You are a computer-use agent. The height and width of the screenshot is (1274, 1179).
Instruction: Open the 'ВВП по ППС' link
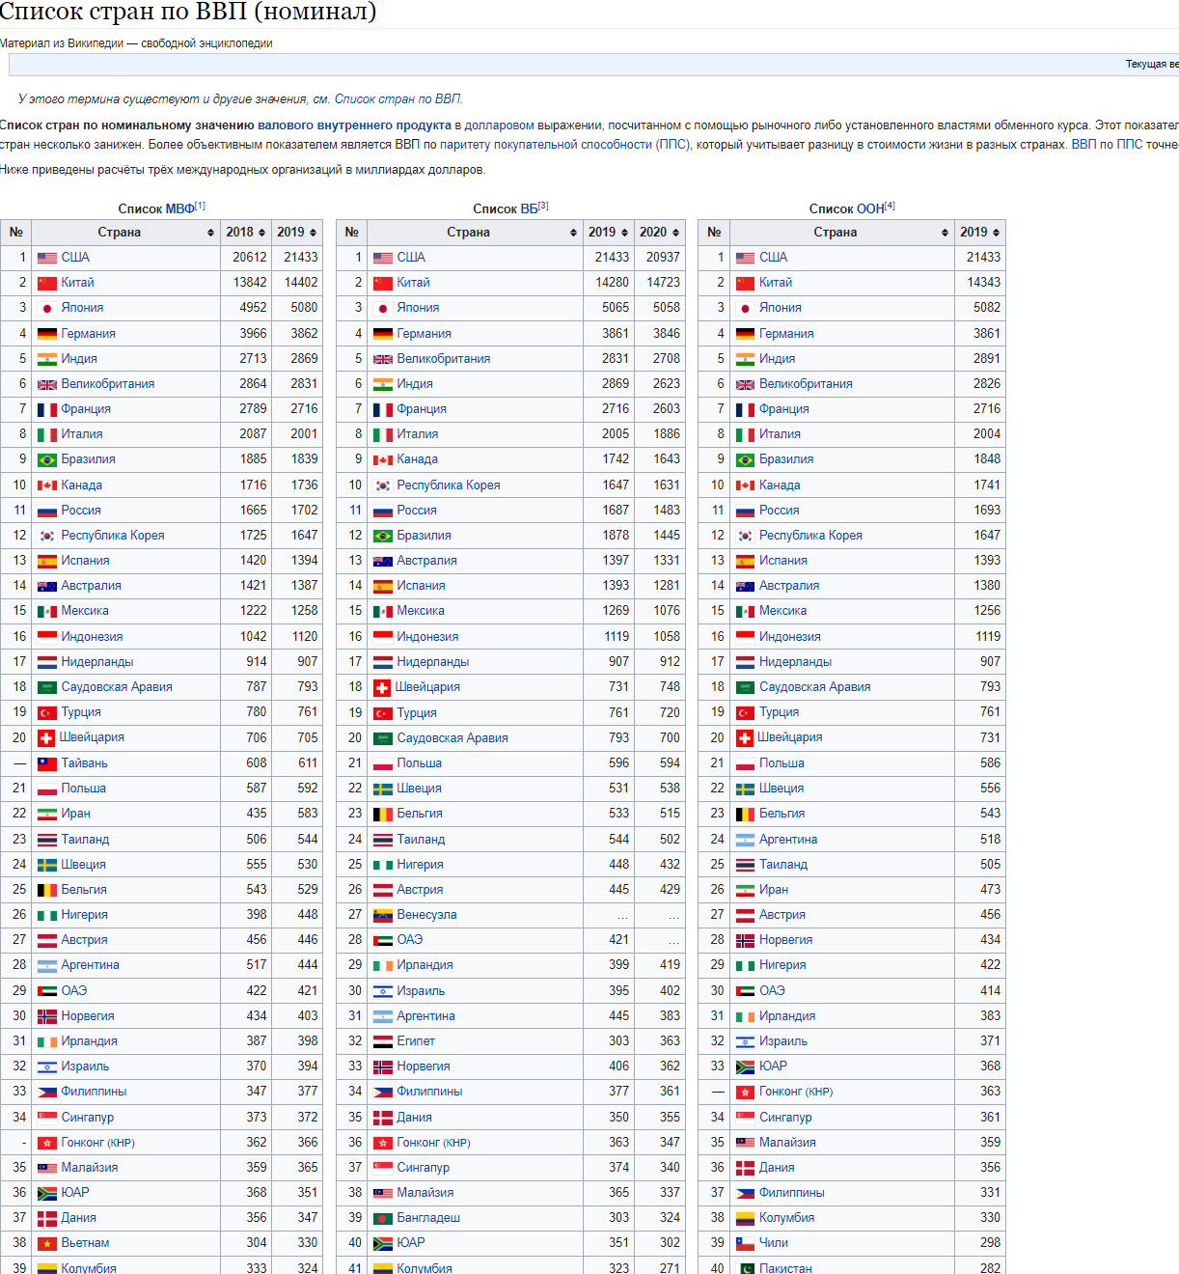pos(1107,145)
